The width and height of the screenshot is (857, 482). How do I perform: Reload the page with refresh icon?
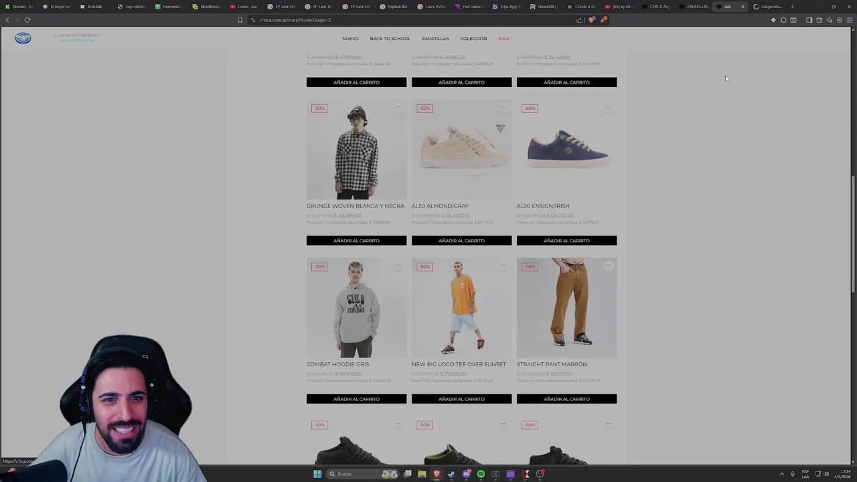pos(27,20)
